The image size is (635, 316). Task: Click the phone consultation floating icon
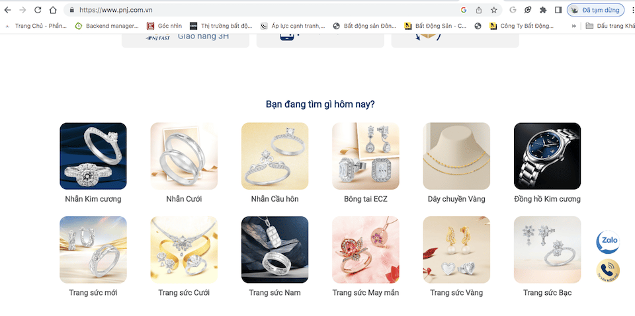(608, 270)
